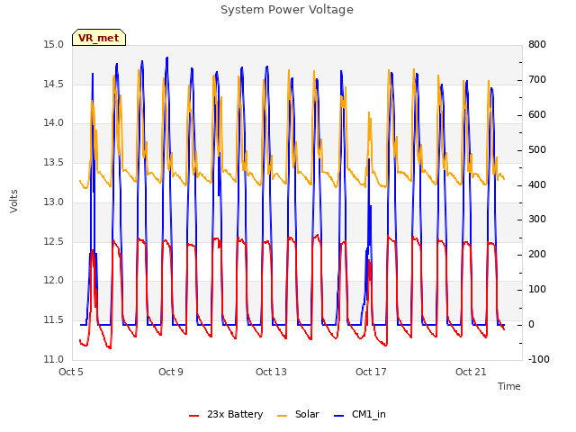Click the Volts axis label
Viewport: 576px width, 432px height.
13,201
